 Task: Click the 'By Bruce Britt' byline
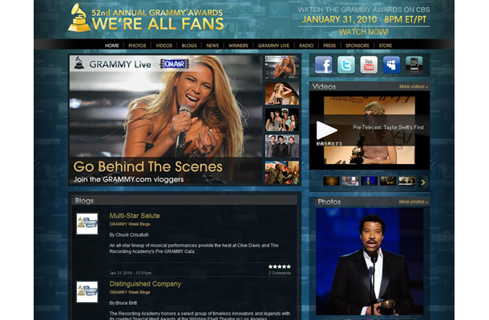click(x=123, y=303)
